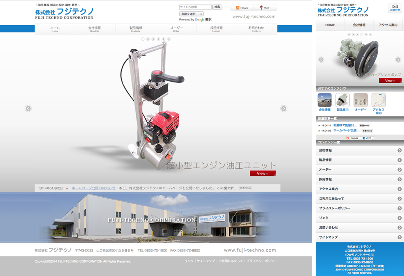This screenshot has height=276, width=404.
Task: Open 会社情報 About Us in desktop navigation
Action: tap(95, 29)
